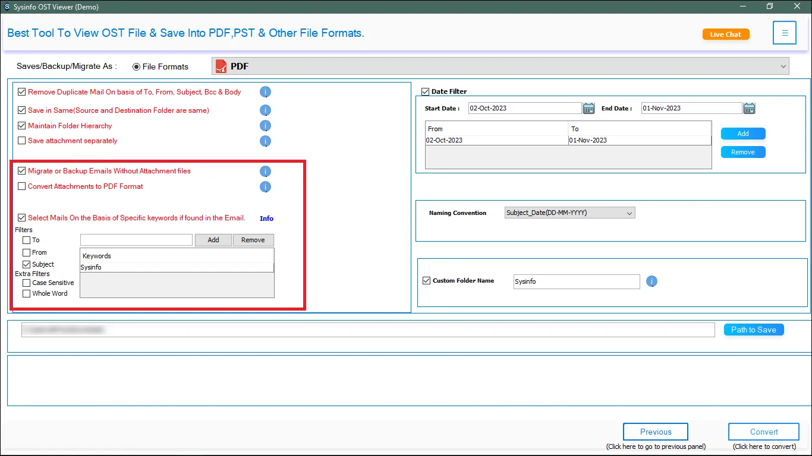The height and width of the screenshot is (456, 812).
Task: Click the Convert button
Action: [763, 432]
